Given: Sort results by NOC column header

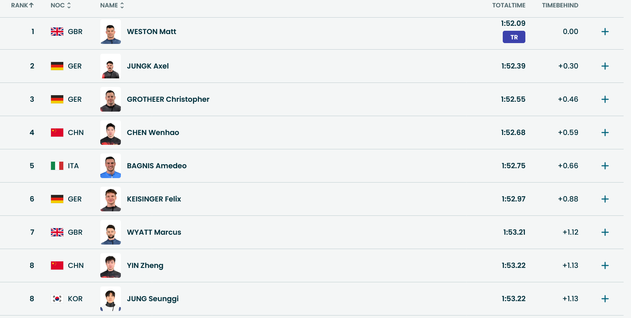Looking at the screenshot, I should click(x=60, y=5).
